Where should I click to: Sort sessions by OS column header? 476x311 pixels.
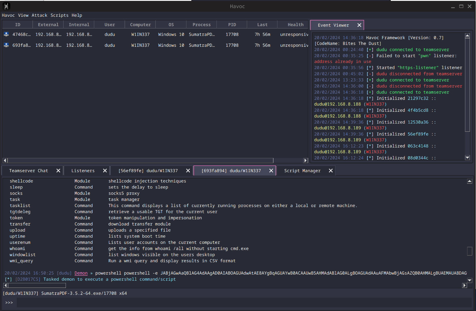(x=171, y=25)
